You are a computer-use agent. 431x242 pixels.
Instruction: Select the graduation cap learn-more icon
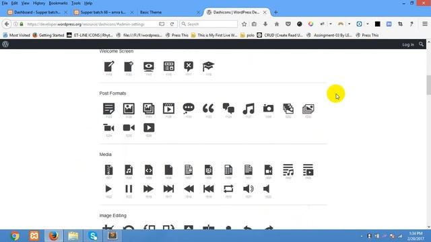(208, 67)
